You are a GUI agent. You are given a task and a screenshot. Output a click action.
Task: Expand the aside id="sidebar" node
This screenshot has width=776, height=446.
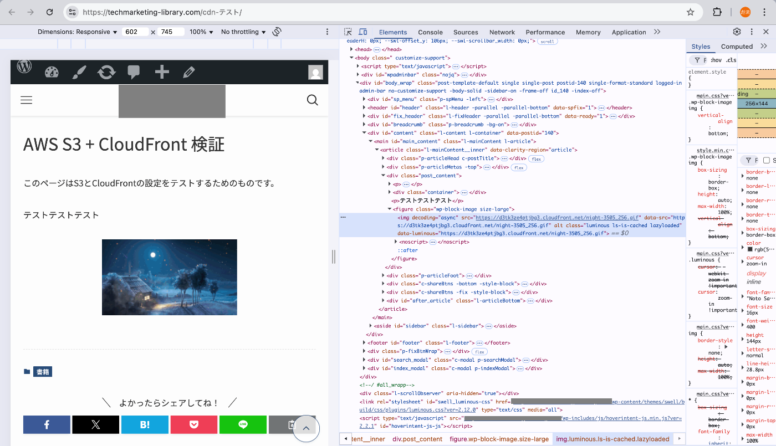(371, 326)
